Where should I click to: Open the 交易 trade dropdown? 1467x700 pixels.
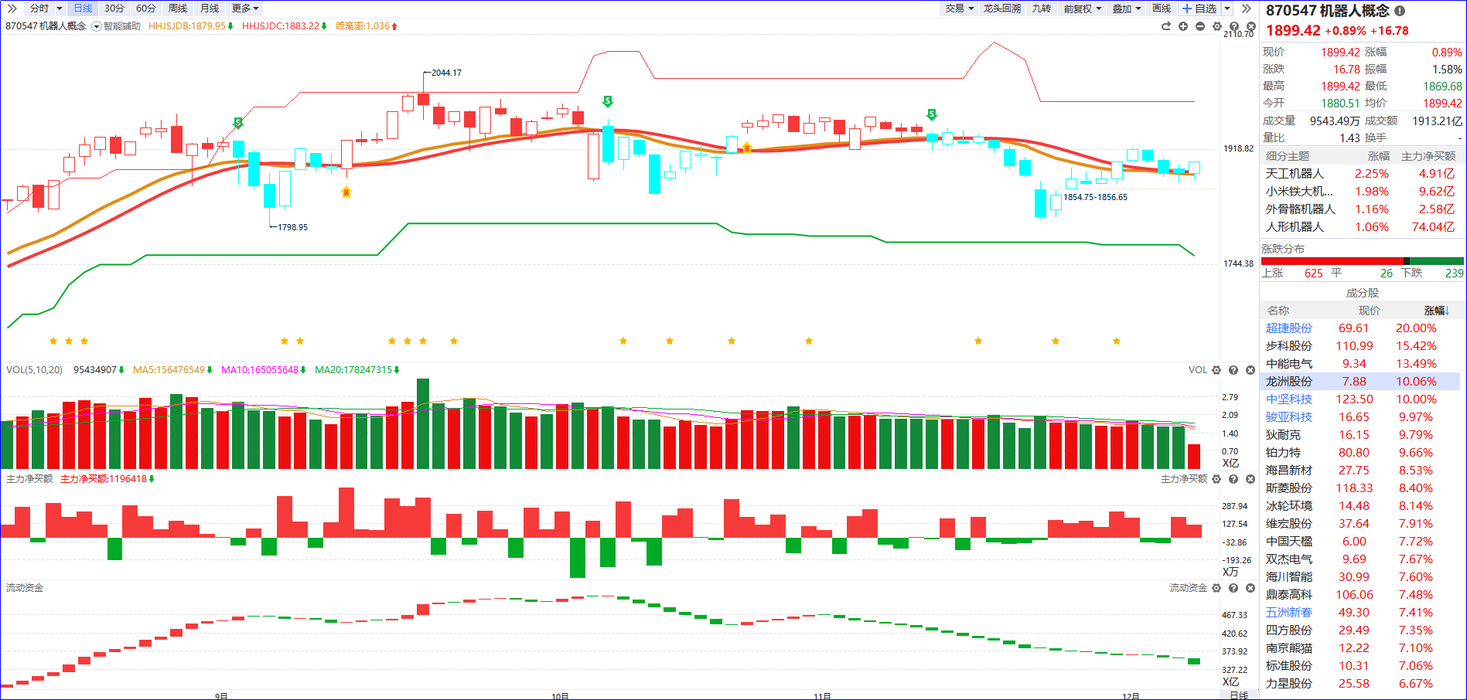(959, 8)
